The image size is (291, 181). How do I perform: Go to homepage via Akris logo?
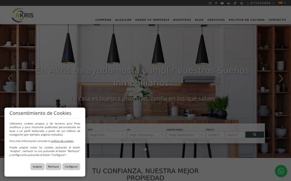(x=23, y=15)
